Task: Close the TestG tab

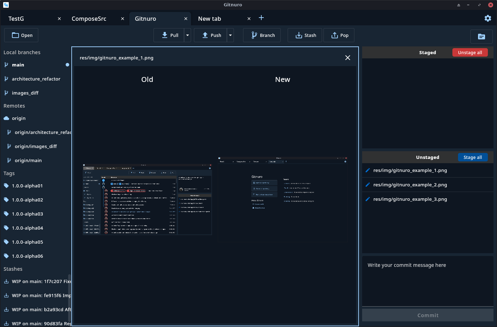Action: (59, 19)
